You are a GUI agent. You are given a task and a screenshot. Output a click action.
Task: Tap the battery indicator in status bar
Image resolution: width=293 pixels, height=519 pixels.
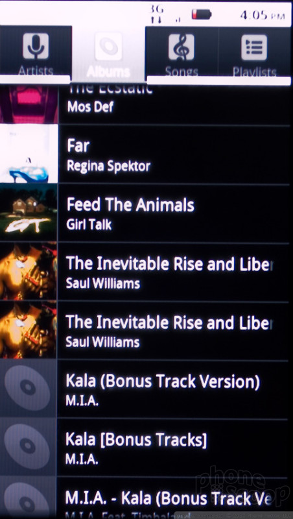(x=202, y=14)
